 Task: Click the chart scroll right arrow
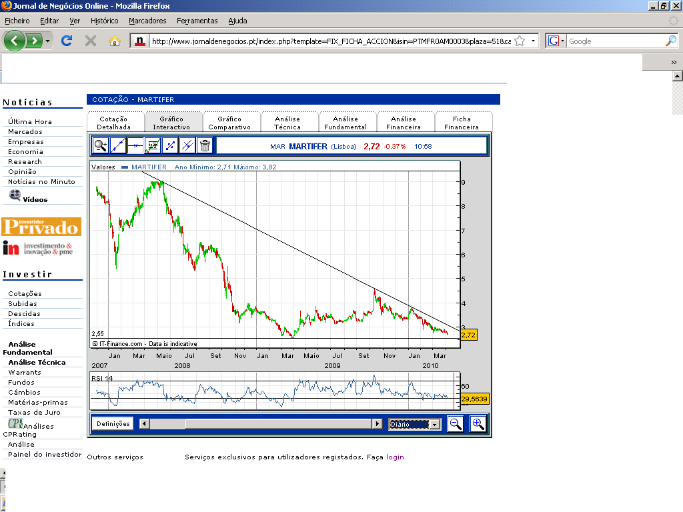tap(378, 423)
